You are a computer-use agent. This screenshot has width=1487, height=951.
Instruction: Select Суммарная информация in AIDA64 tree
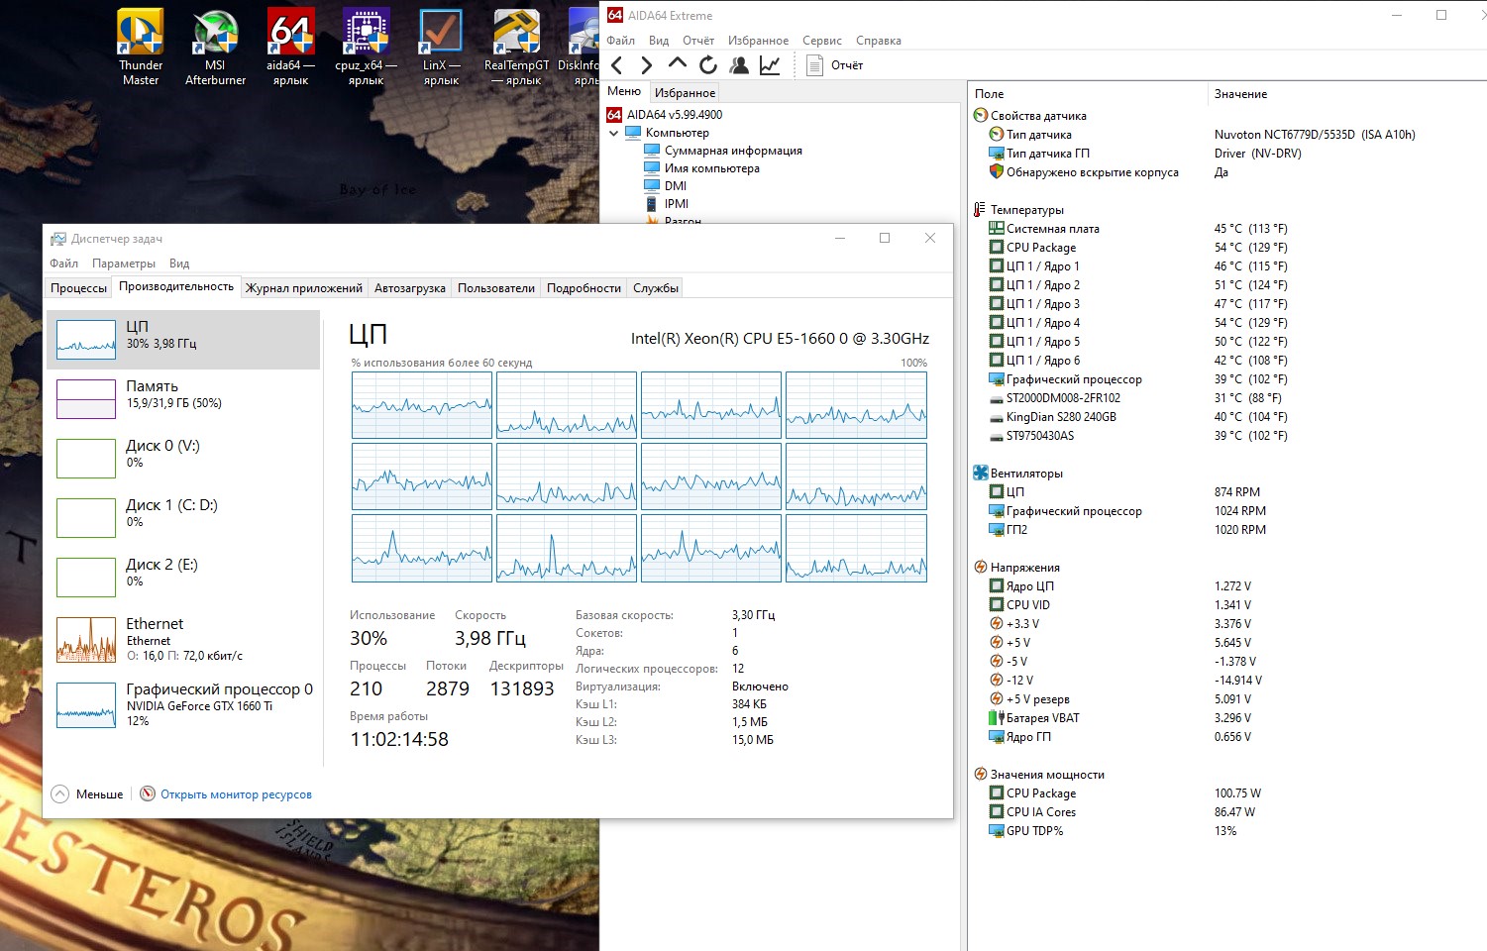[723, 151]
